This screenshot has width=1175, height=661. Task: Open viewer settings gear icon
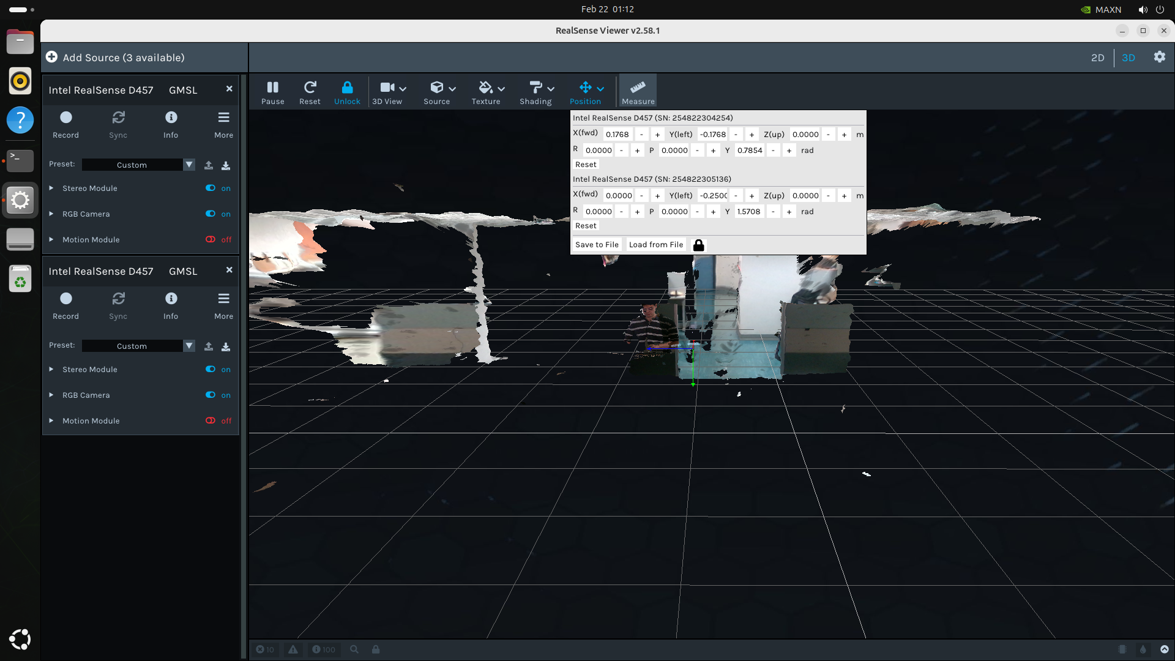[x=1159, y=57]
